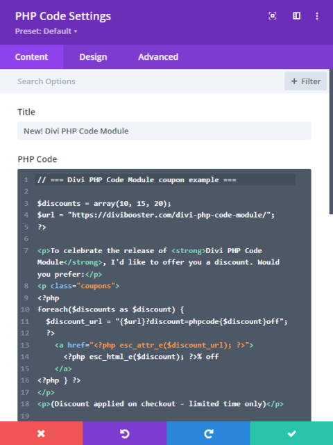The height and width of the screenshot is (445, 333).
Task: Click the <p class="coupons"> code line
Action: 78,286
